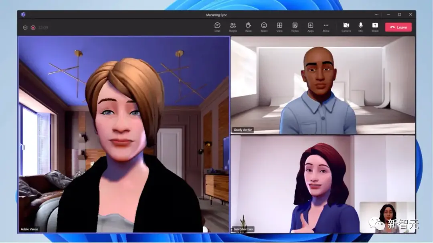Open the Chat panel
Viewport: 433px width, 243px height.
point(217,27)
